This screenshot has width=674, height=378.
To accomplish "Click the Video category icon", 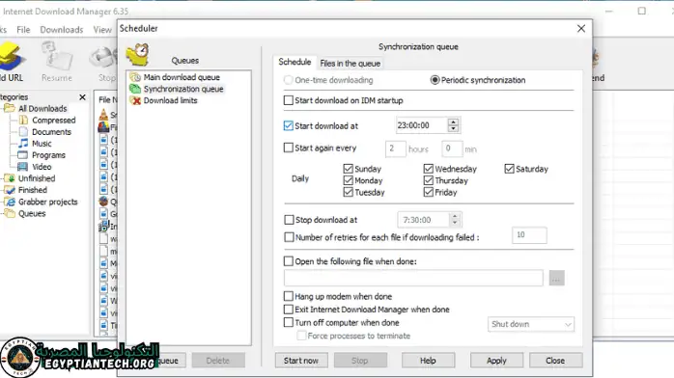I will tap(23, 167).
